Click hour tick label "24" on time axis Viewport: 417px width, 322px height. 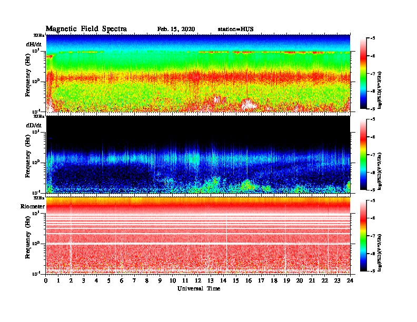tap(350, 280)
